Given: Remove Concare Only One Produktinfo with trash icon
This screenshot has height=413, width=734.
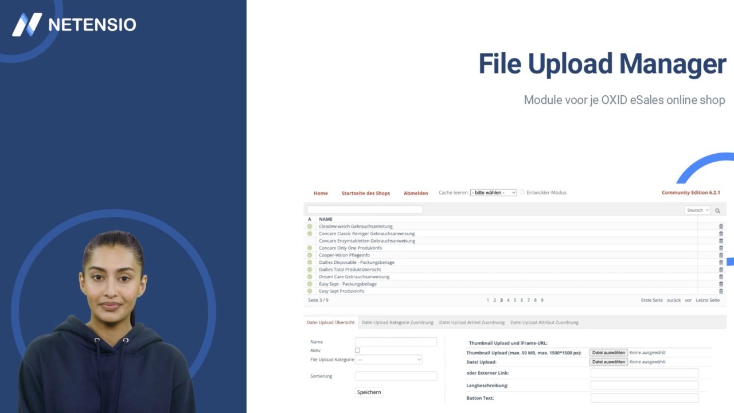Looking at the screenshot, I should click(x=721, y=248).
